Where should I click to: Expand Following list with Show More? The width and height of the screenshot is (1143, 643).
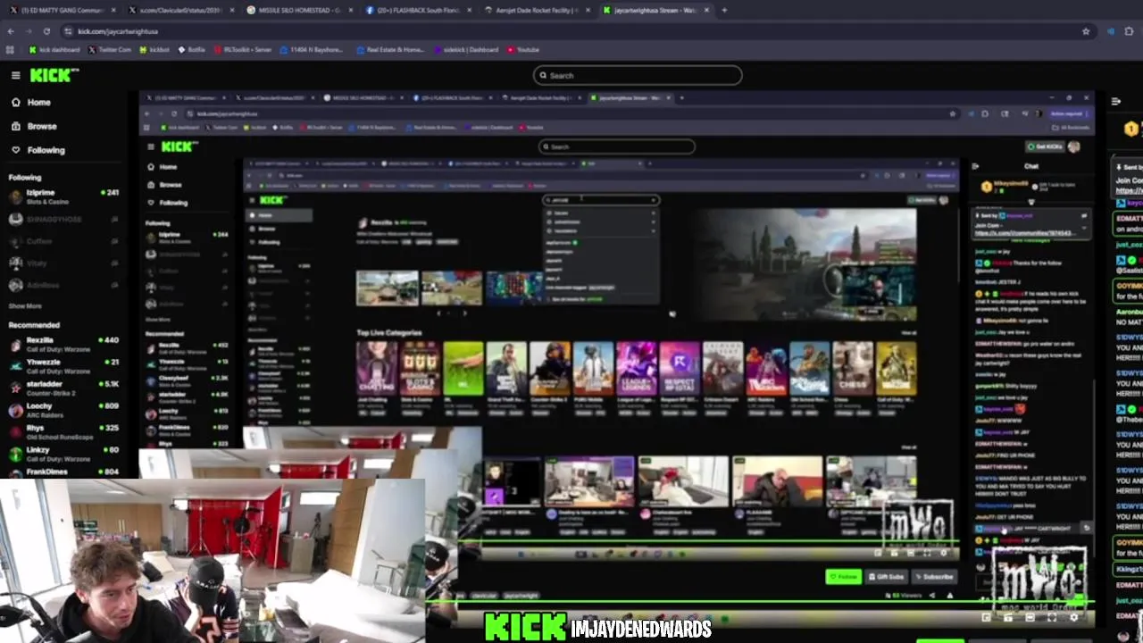point(25,306)
